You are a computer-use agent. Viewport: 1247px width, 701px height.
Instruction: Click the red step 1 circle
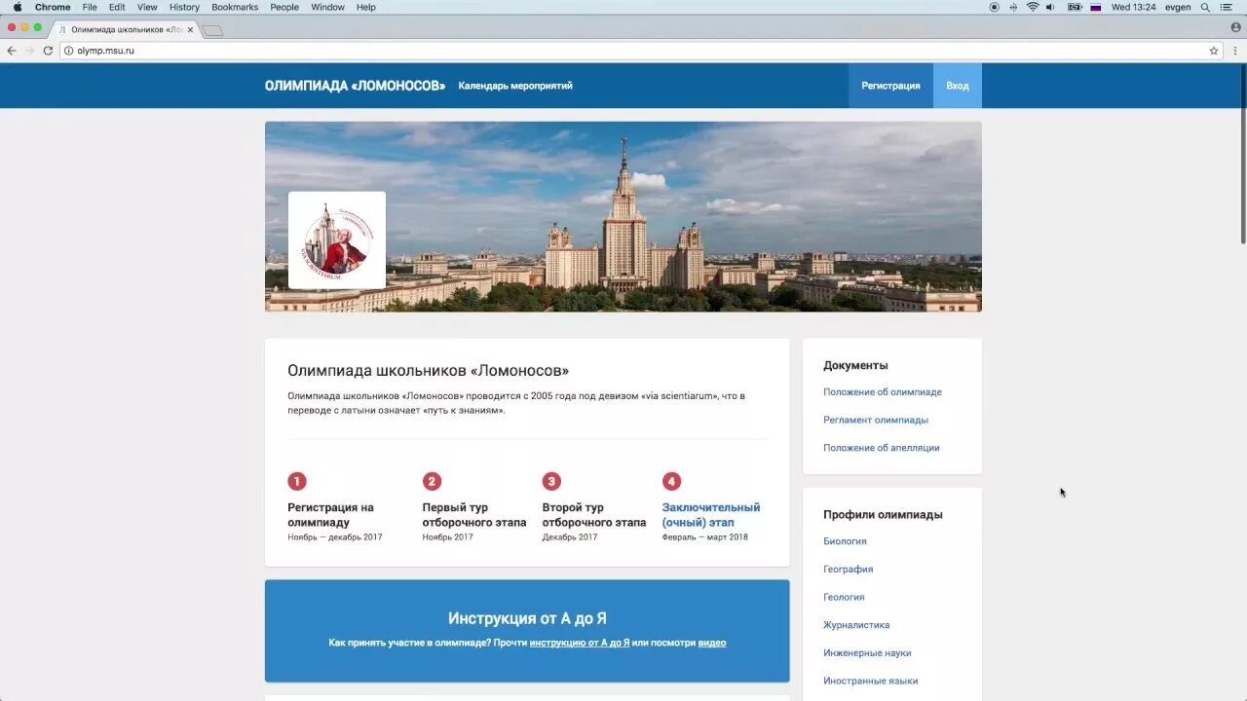click(297, 481)
